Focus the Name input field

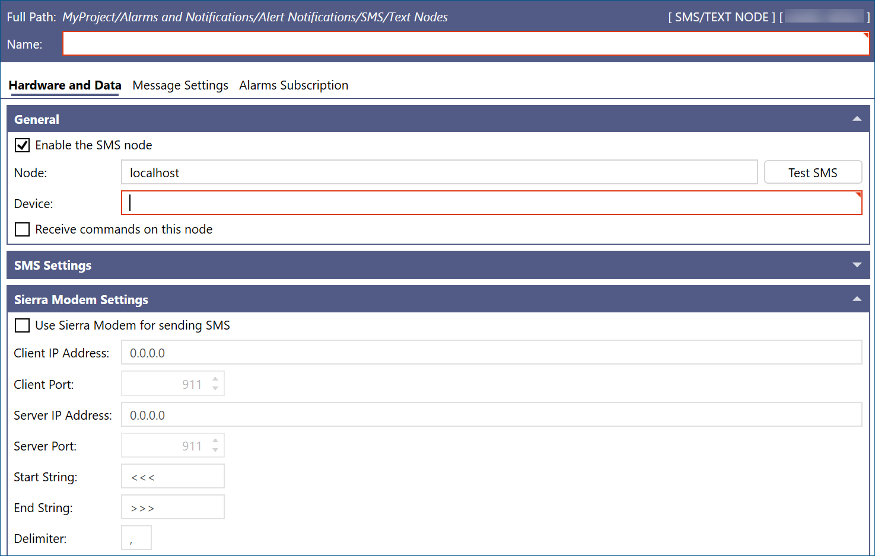click(x=466, y=43)
